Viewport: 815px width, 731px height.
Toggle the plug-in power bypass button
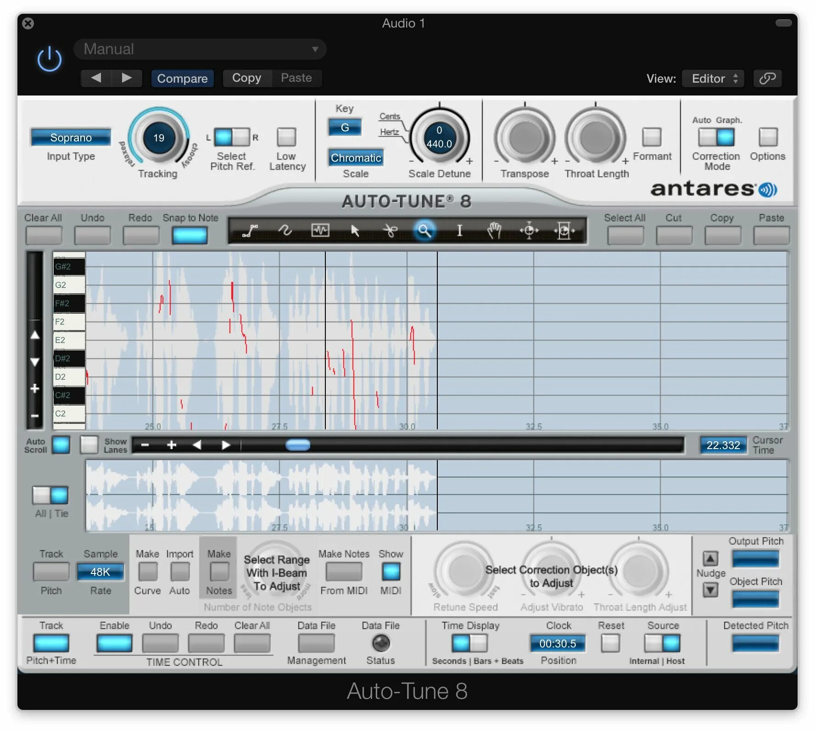pos(50,60)
